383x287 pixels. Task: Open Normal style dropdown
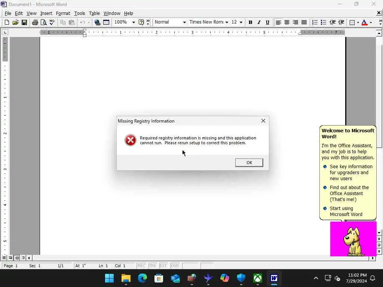[184, 22]
